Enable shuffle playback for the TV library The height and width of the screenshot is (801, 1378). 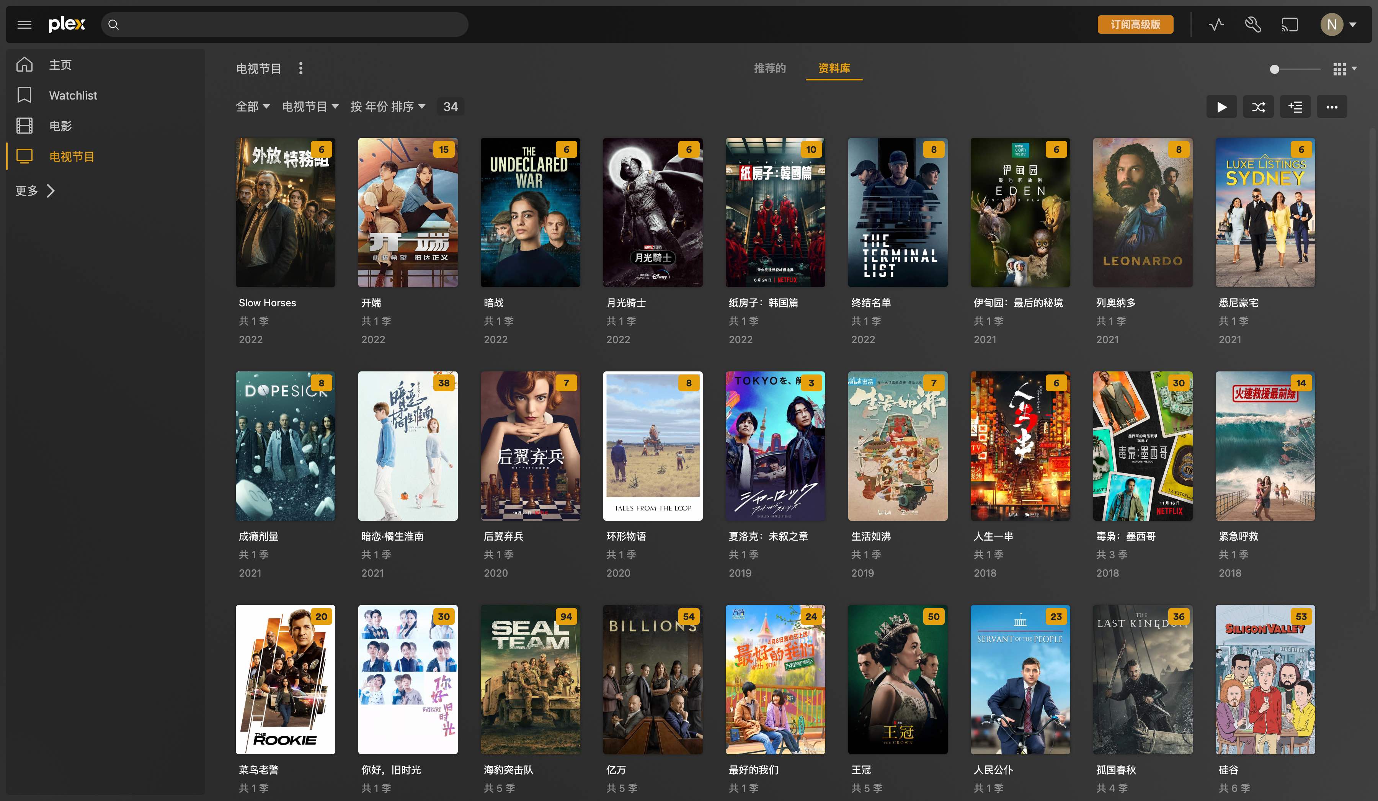[1258, 106]
